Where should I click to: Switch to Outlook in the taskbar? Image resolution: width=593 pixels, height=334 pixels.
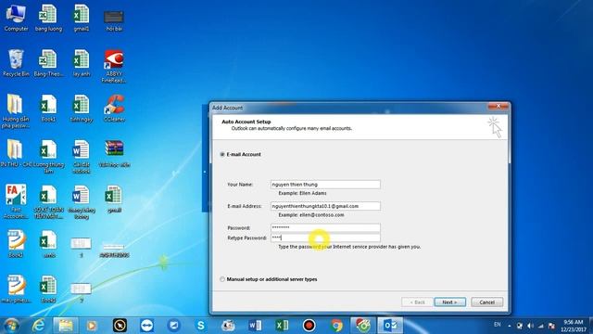click(x=390, y=326)
